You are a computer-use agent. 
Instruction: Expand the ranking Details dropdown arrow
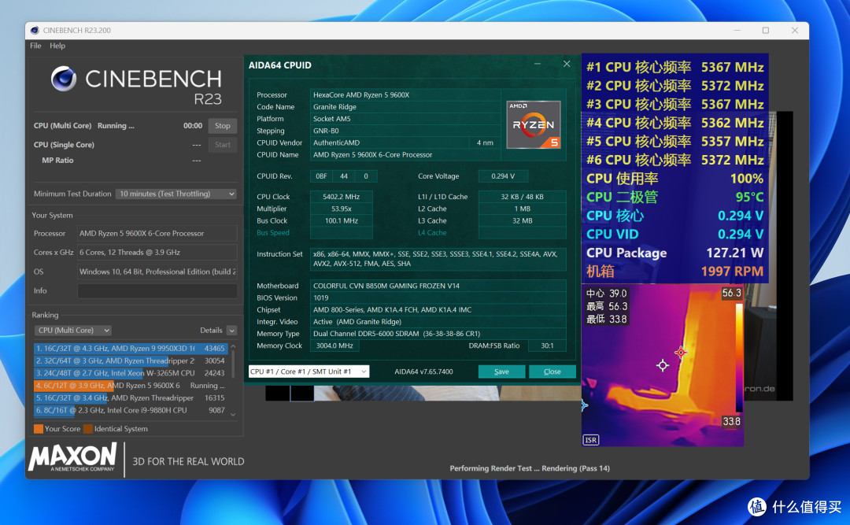[x=232, y=331]
